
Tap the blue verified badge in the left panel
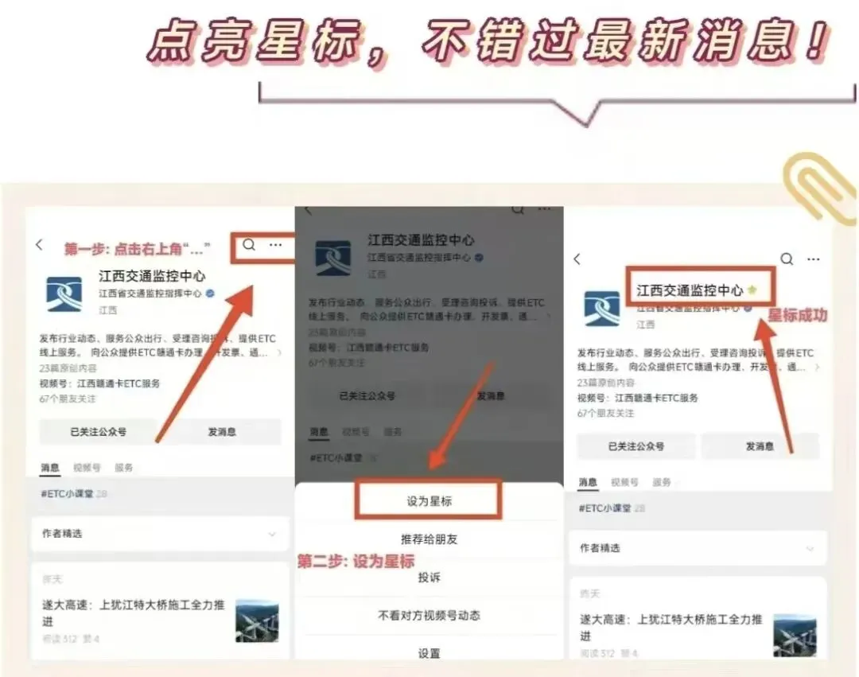coord(210,294)
